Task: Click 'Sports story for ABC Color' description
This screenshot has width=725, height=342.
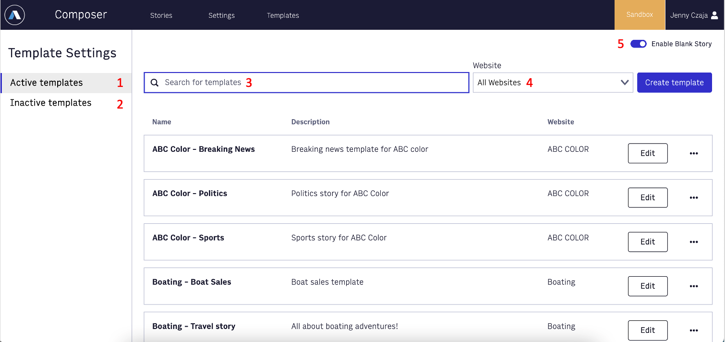Action: [x=339, y=237]
